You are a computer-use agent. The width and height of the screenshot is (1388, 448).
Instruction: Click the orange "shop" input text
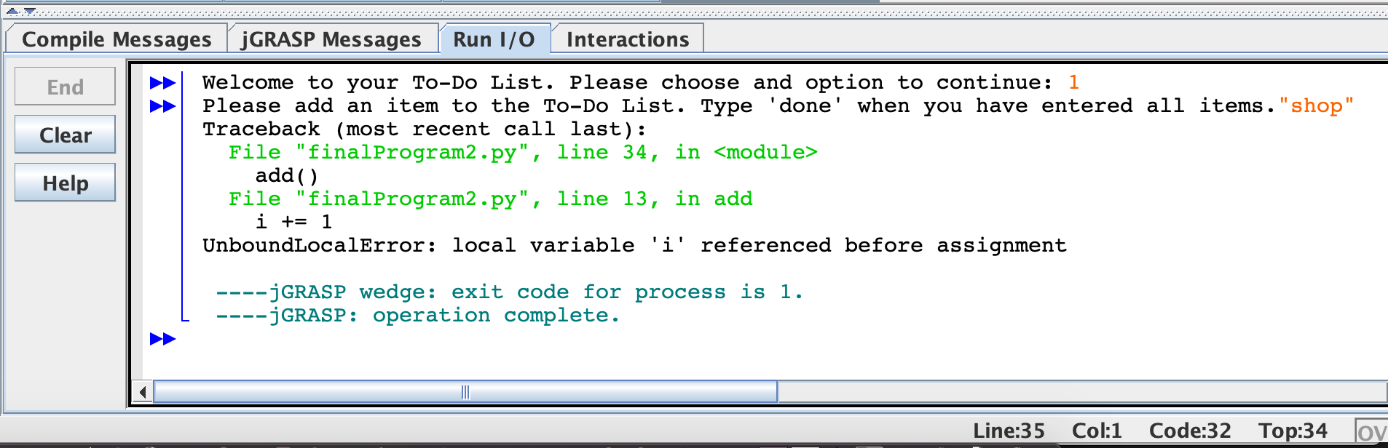click(x=1316, y=106)
